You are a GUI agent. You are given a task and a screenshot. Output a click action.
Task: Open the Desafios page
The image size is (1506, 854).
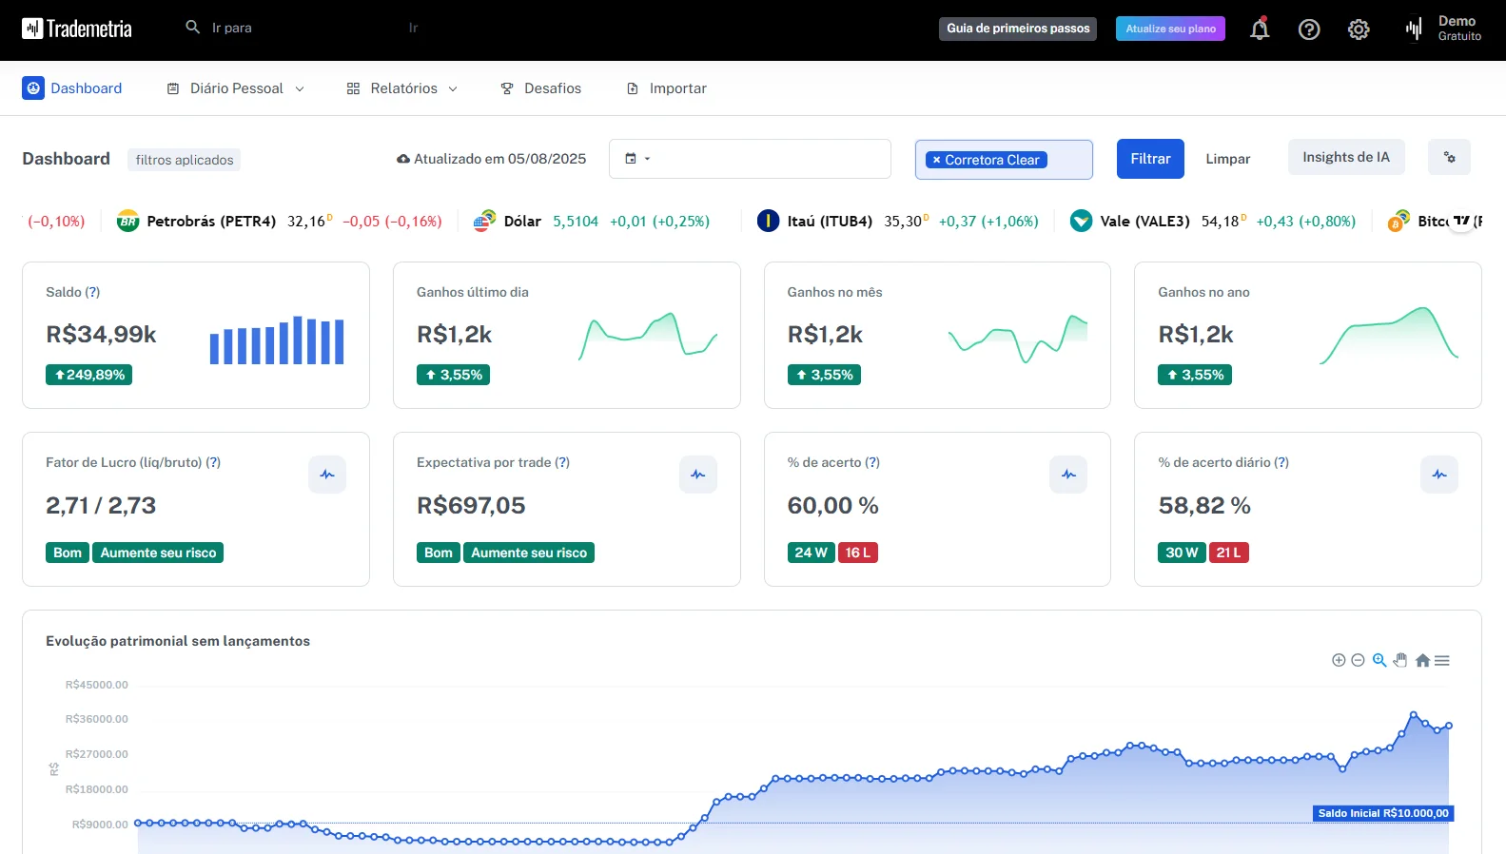(540, 88)
